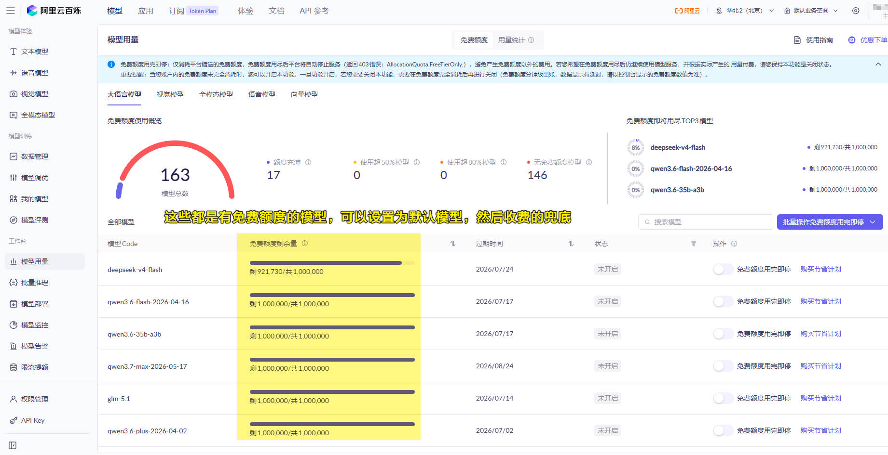Click the 163 total models gauge
Viewport: 888px width, 455px height.
175,170
